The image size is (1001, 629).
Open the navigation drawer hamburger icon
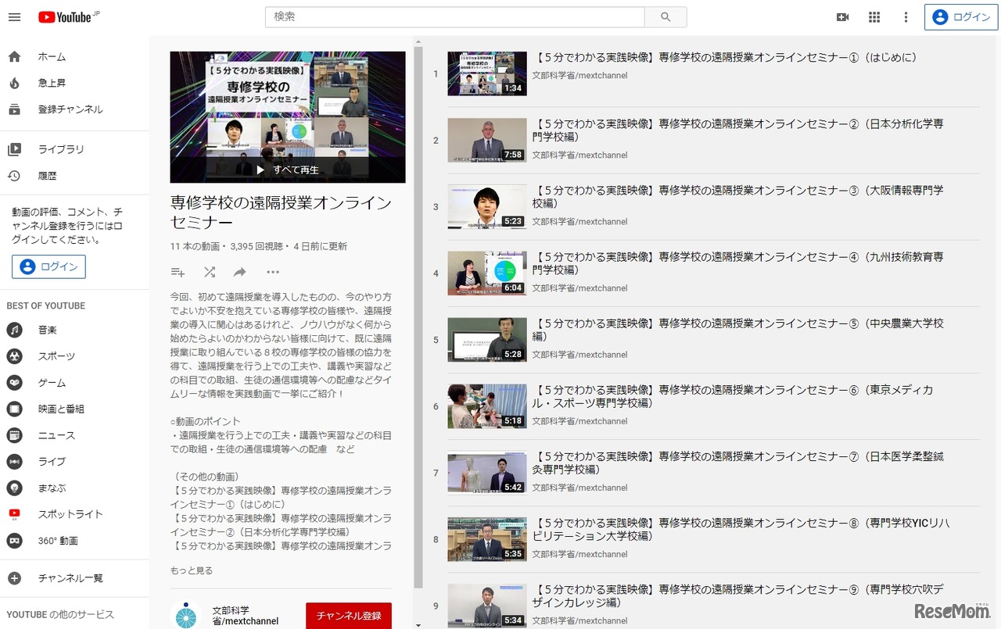pos(14,16)
